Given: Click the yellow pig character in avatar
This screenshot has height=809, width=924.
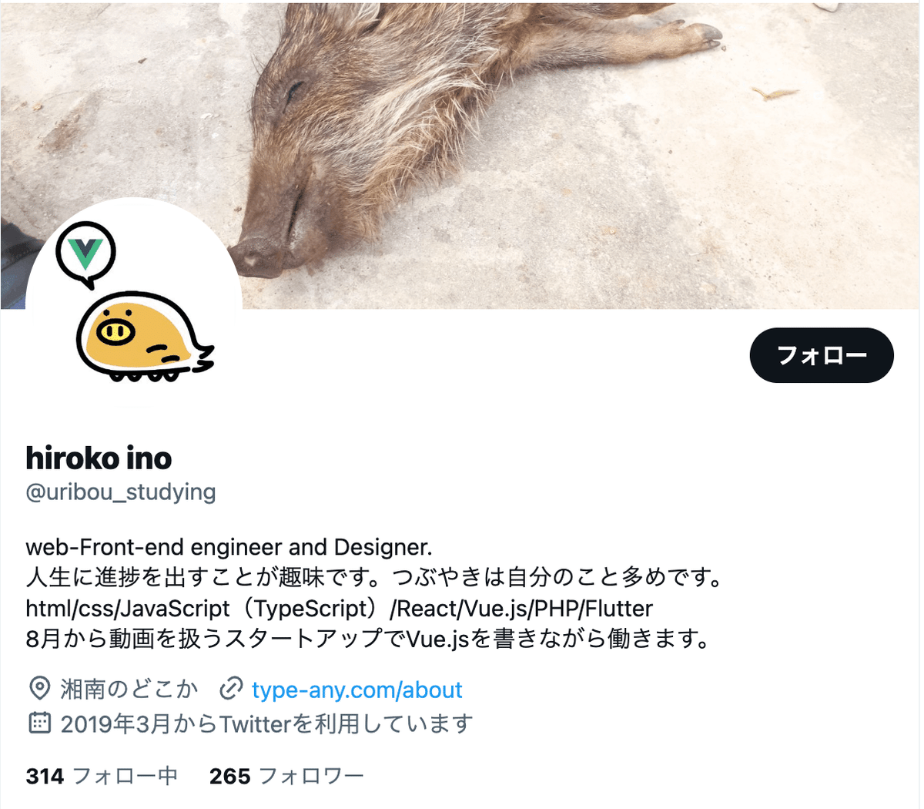Looking at the screenshot, I should coord(144,337).
